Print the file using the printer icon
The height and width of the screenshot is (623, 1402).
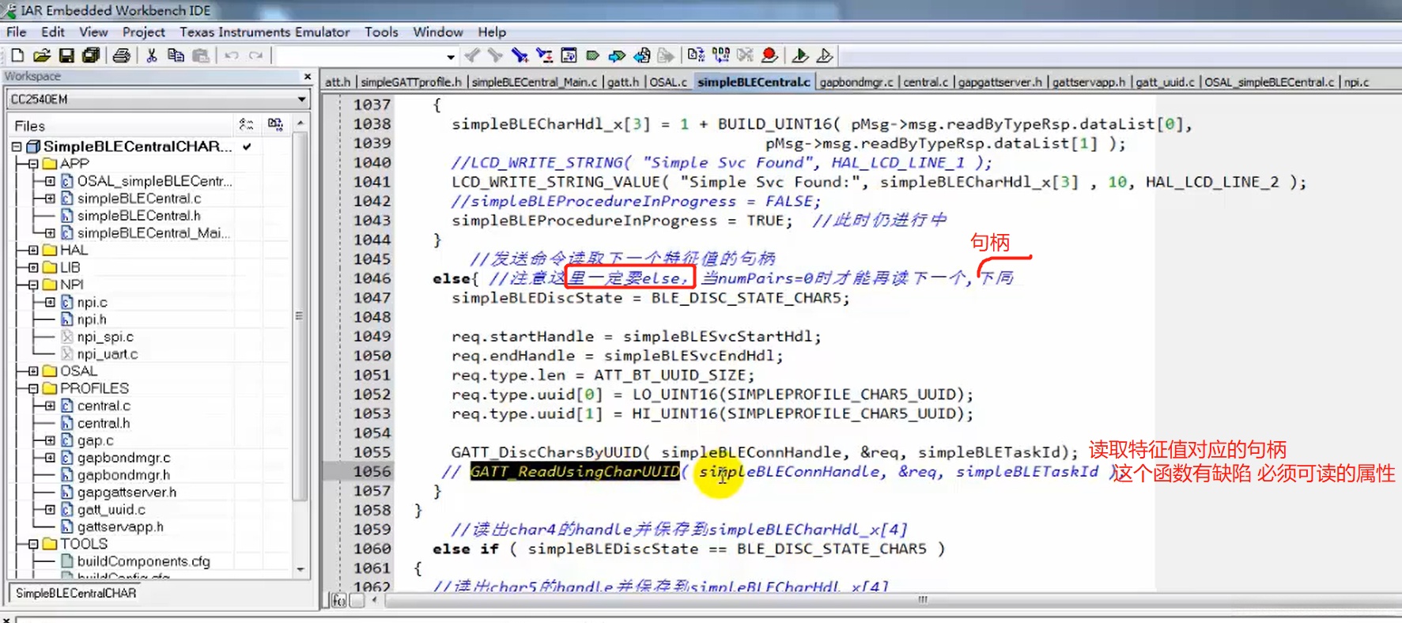[121, 55]
